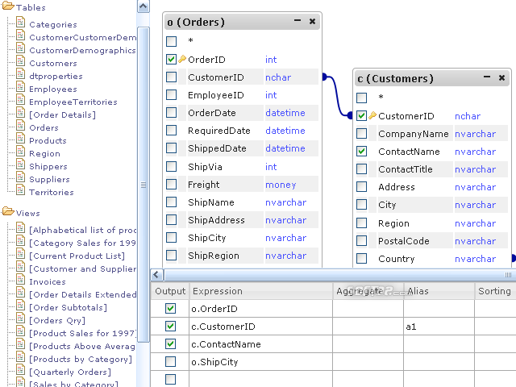Click the Aggregate column header
Screen dimensions: 516x387
point(368,291)
